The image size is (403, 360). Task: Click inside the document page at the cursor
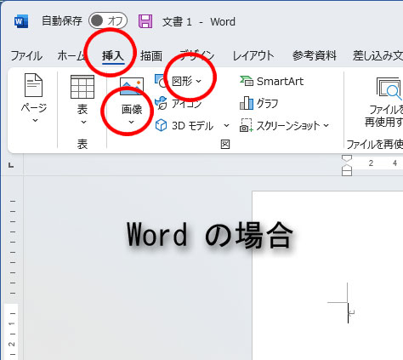pos(348,312)
